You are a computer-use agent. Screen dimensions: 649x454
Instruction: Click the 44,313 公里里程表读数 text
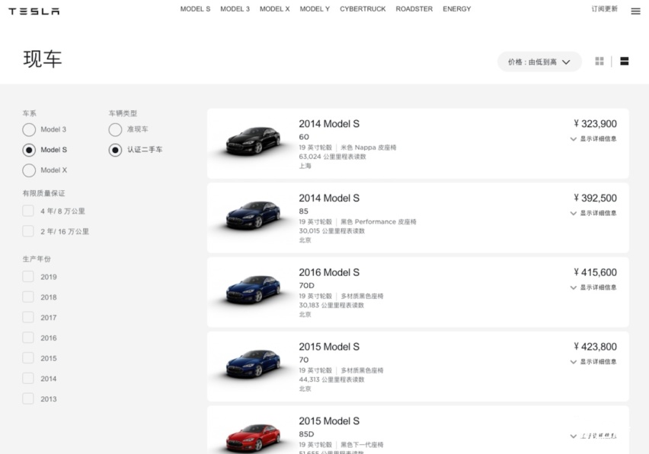(x=331, y=379)
